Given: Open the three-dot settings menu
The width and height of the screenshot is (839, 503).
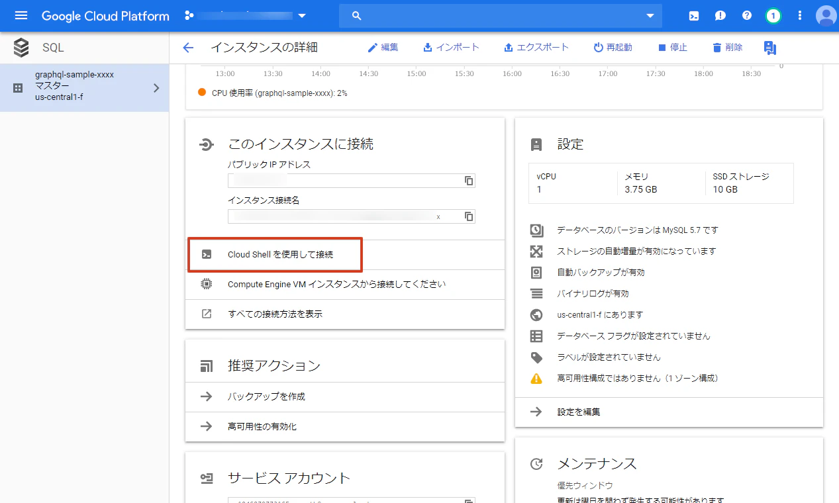Looking at the screenshot, I should click(800, 16).
